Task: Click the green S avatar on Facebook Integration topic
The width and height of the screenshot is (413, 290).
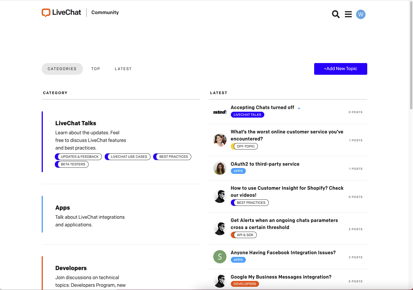Action: [x=220, y=257]
